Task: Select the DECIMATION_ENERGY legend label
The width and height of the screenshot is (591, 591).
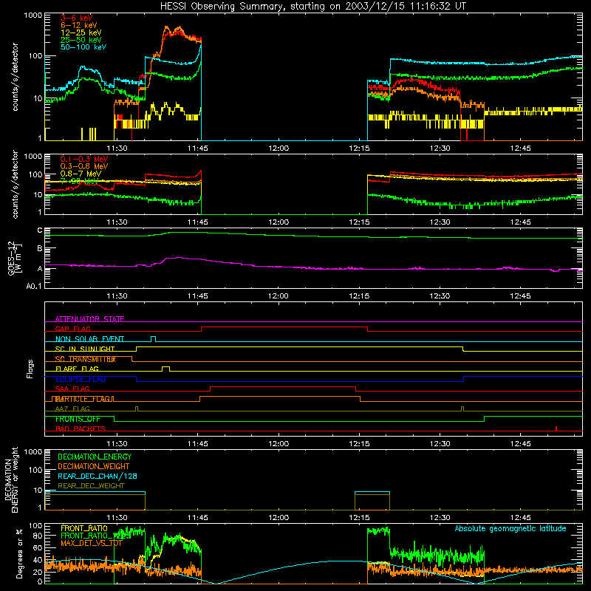Action: [x=95, y=457]
